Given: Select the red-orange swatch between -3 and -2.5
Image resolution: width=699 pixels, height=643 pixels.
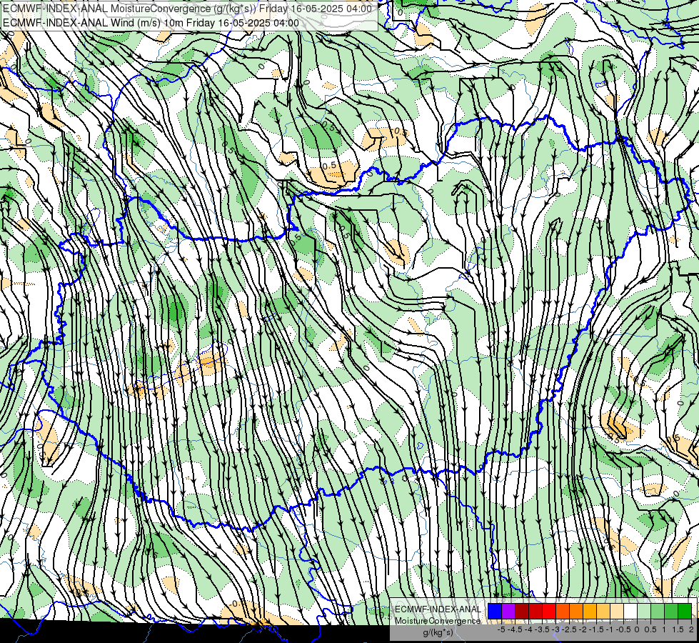Looking at the screenshot, I should coord(563,611).
